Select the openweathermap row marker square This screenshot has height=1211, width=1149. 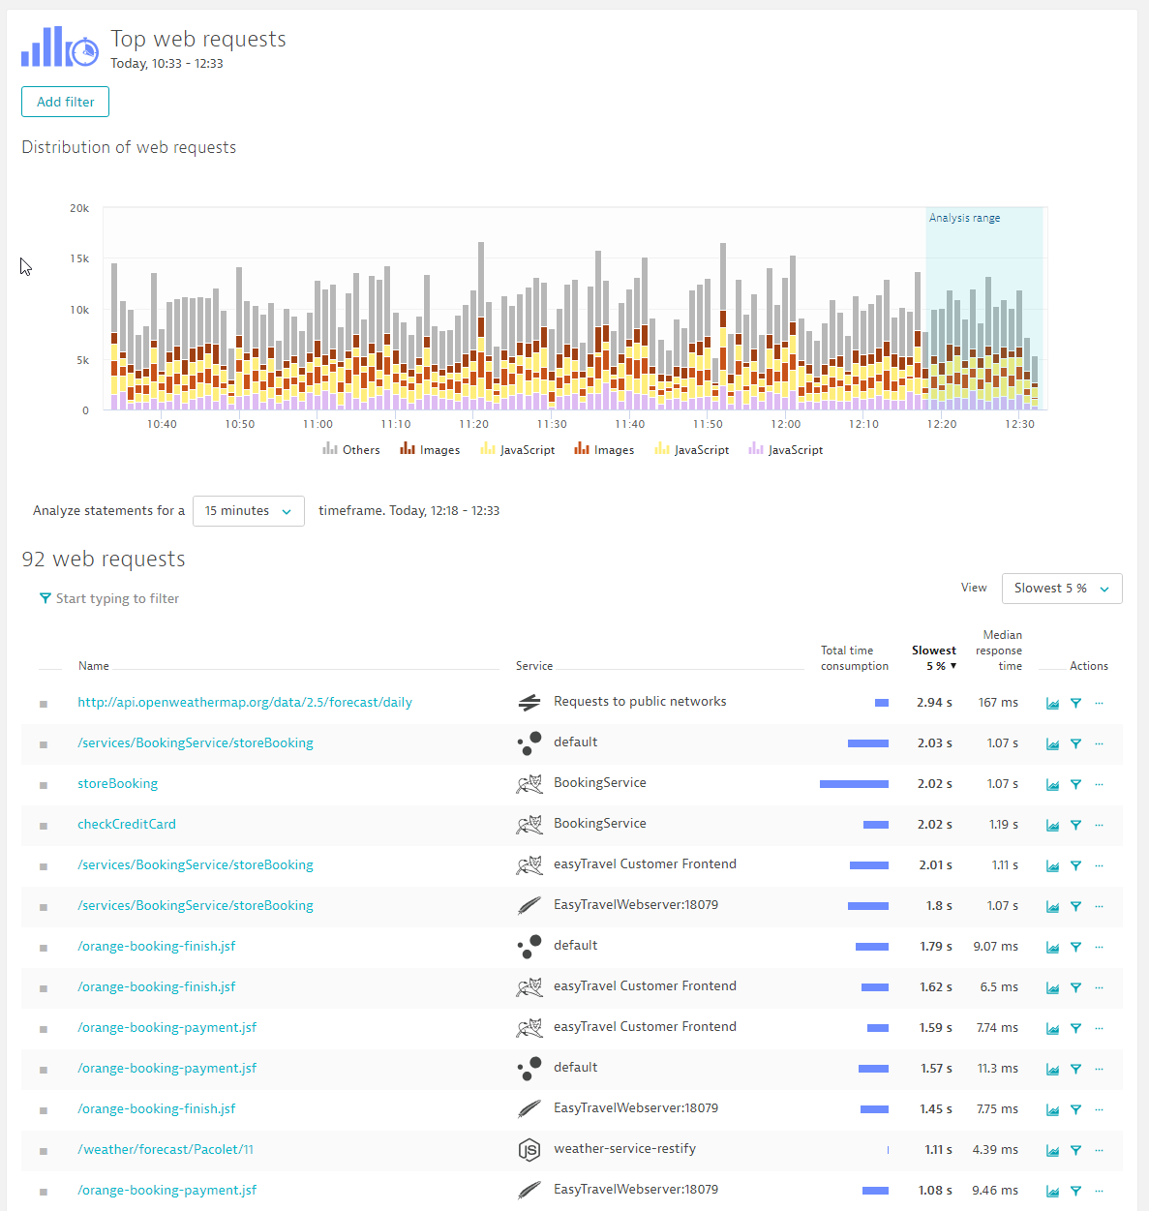point(44,704)
